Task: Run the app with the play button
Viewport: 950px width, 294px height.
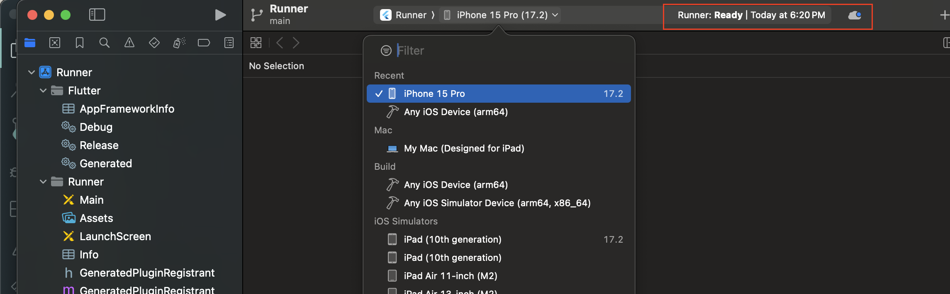Action: tap(220, 15)
